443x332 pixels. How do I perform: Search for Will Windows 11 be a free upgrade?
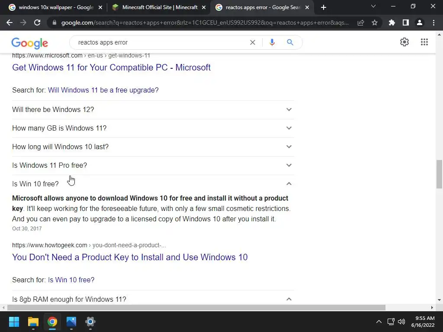coord(103,90)
